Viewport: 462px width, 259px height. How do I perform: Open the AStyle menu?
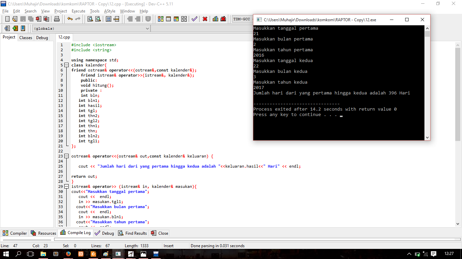[110, 11]
